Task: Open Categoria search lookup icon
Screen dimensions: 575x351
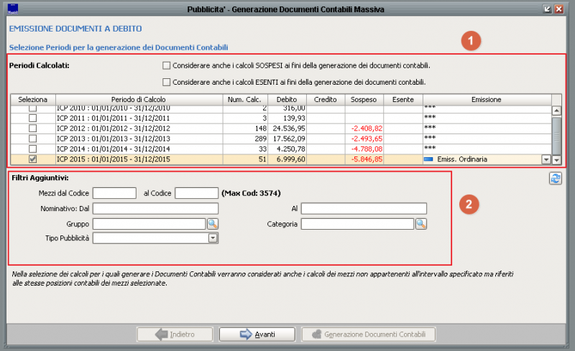Action: (420, 224)
